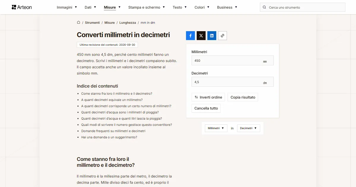This screenshot has height=187, width=356.
Task: Jump to 'Quali modi di scrivere il numero' link
Action: pyautogui.click(x=127, y=125)
